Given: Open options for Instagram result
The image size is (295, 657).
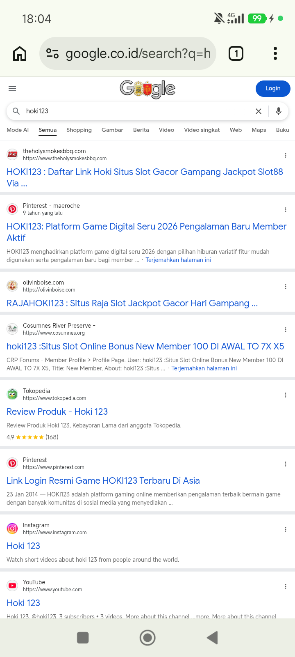Looking at the screenshot, I should [x=286, y=529].
